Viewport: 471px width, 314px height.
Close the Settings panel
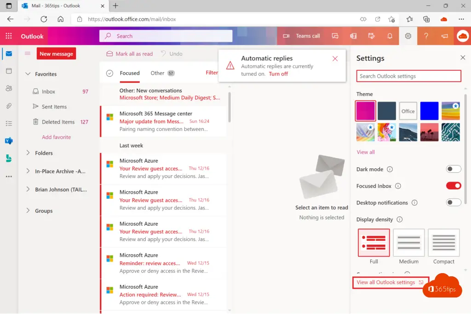point(463,57)
